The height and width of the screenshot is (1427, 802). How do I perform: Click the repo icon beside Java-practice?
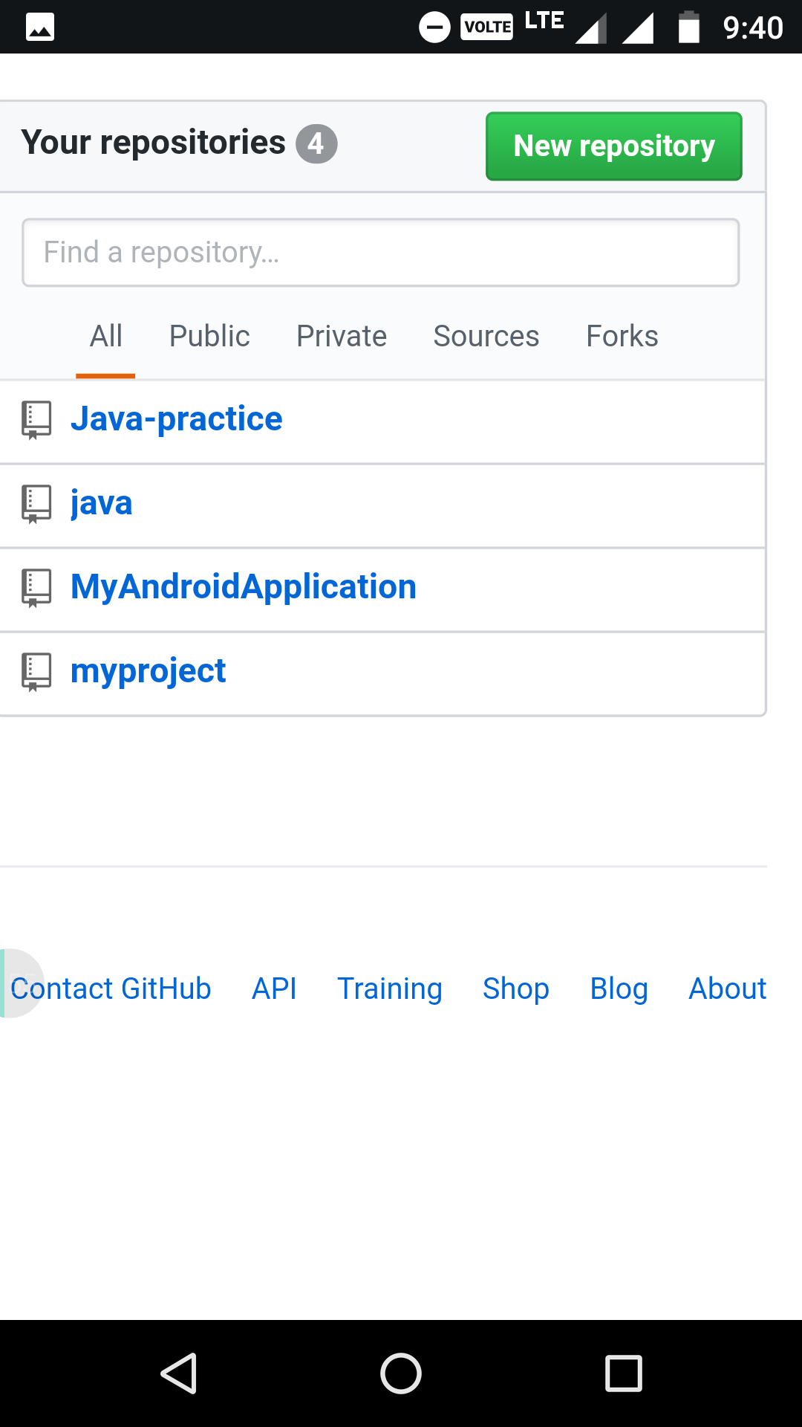(x=36, y=420)
